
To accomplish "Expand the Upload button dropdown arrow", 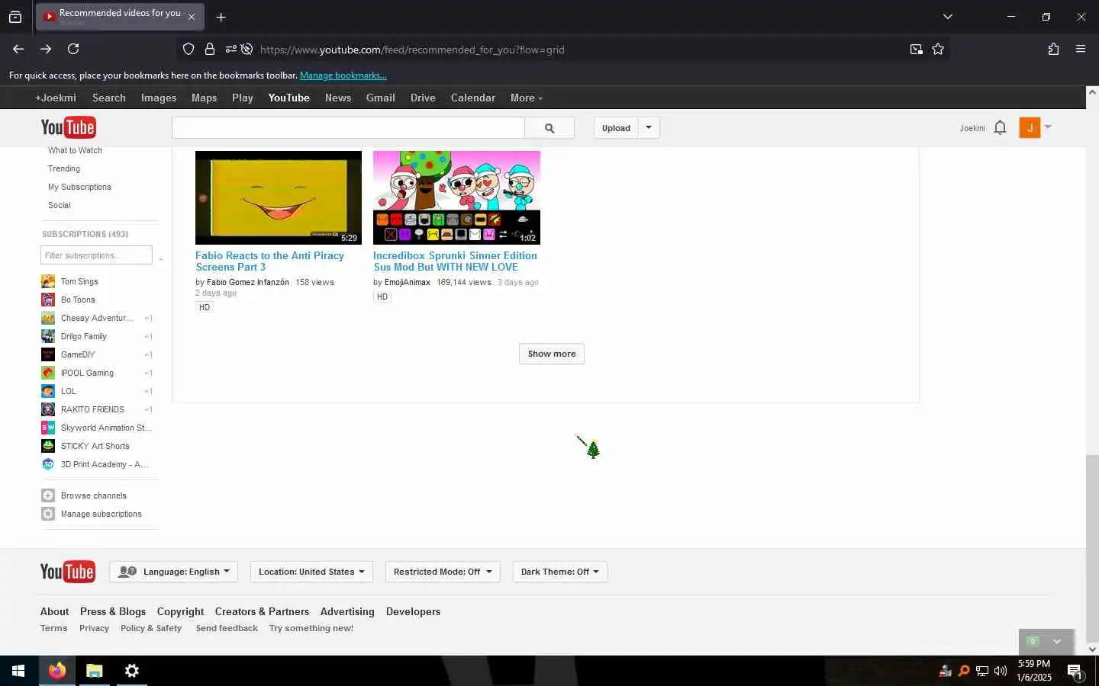I will (x=649, y=128).
